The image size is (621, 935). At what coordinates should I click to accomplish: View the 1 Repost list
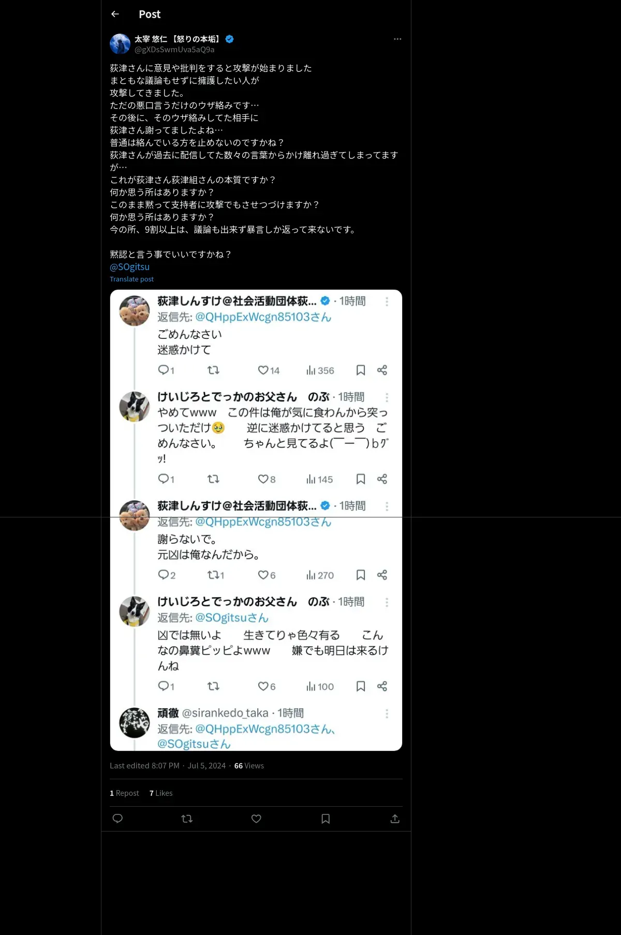coord(124,793)
